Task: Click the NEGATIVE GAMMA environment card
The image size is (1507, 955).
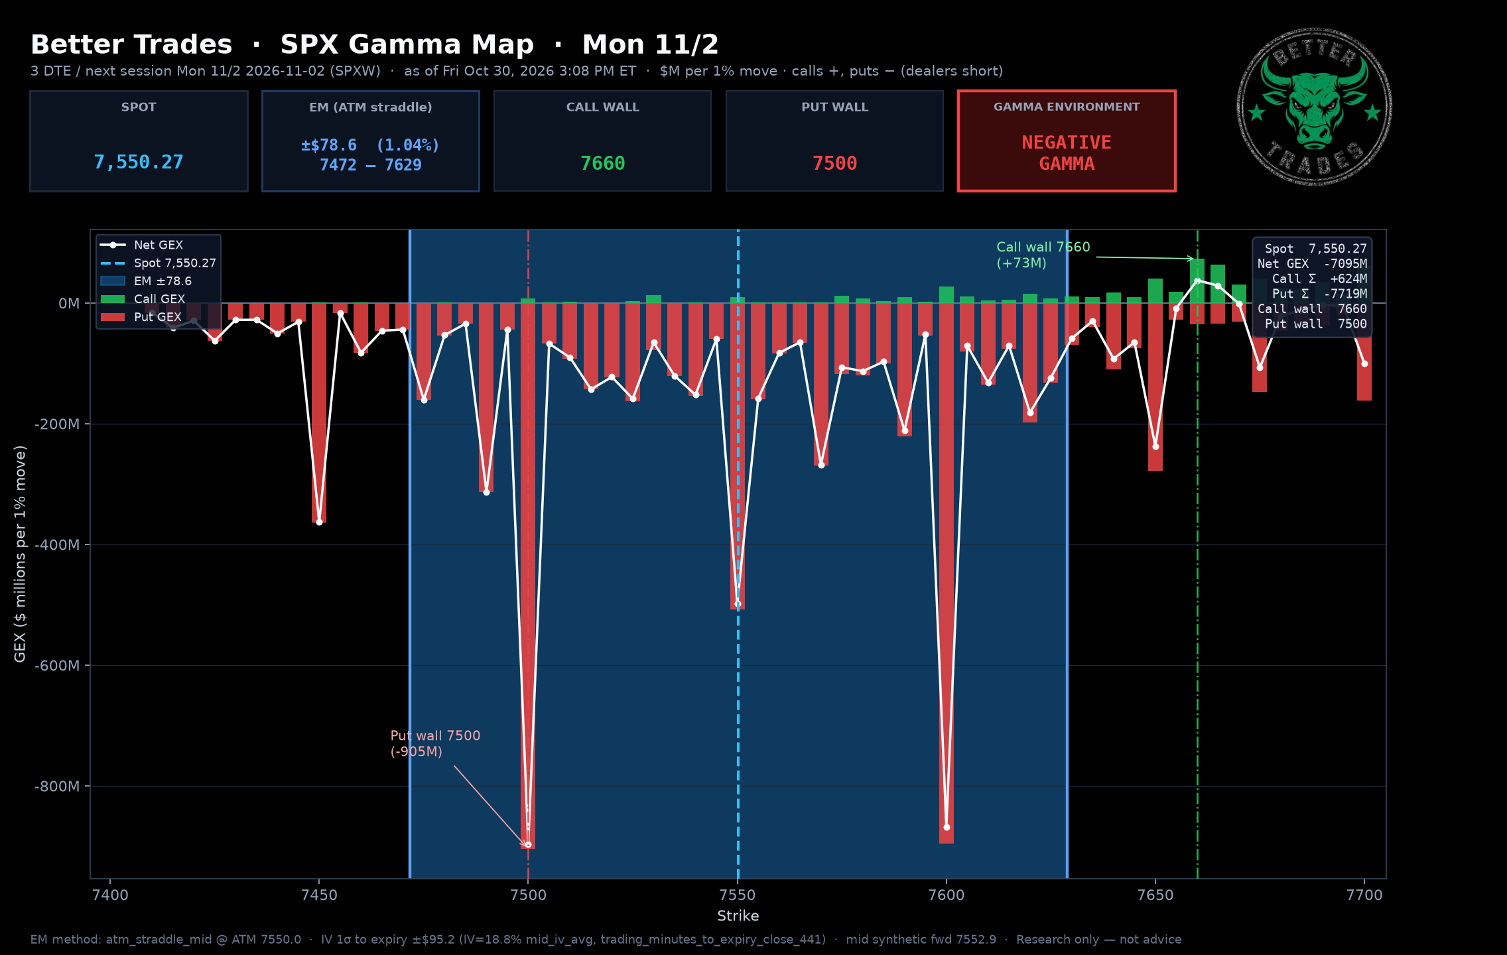Action: [x=1067, y=141]
